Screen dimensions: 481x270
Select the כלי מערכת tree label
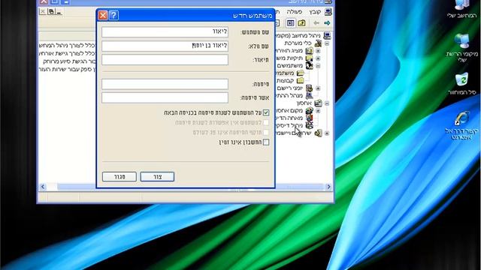(298, 43)
